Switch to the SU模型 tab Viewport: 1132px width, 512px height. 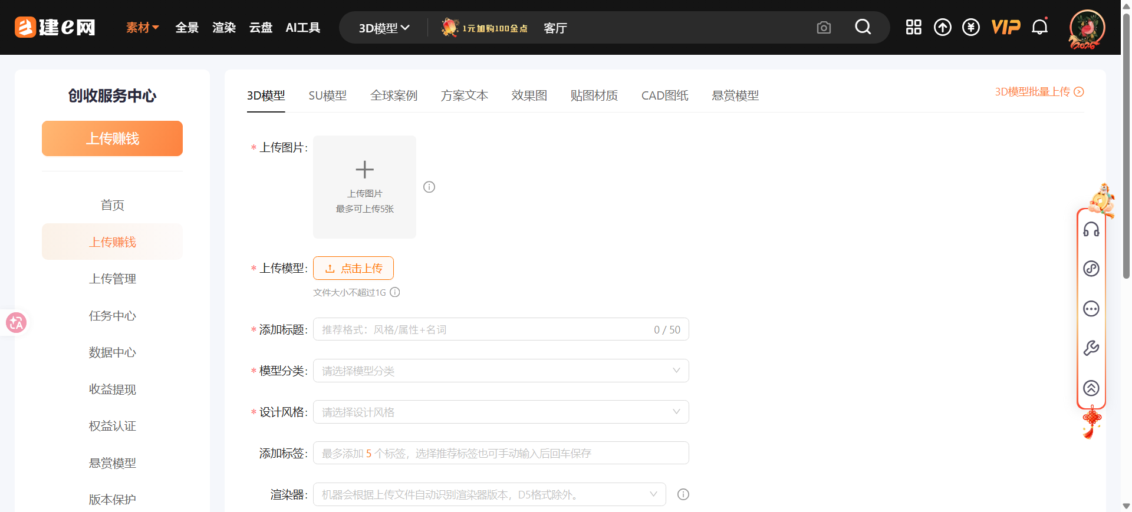pos(327,95)
